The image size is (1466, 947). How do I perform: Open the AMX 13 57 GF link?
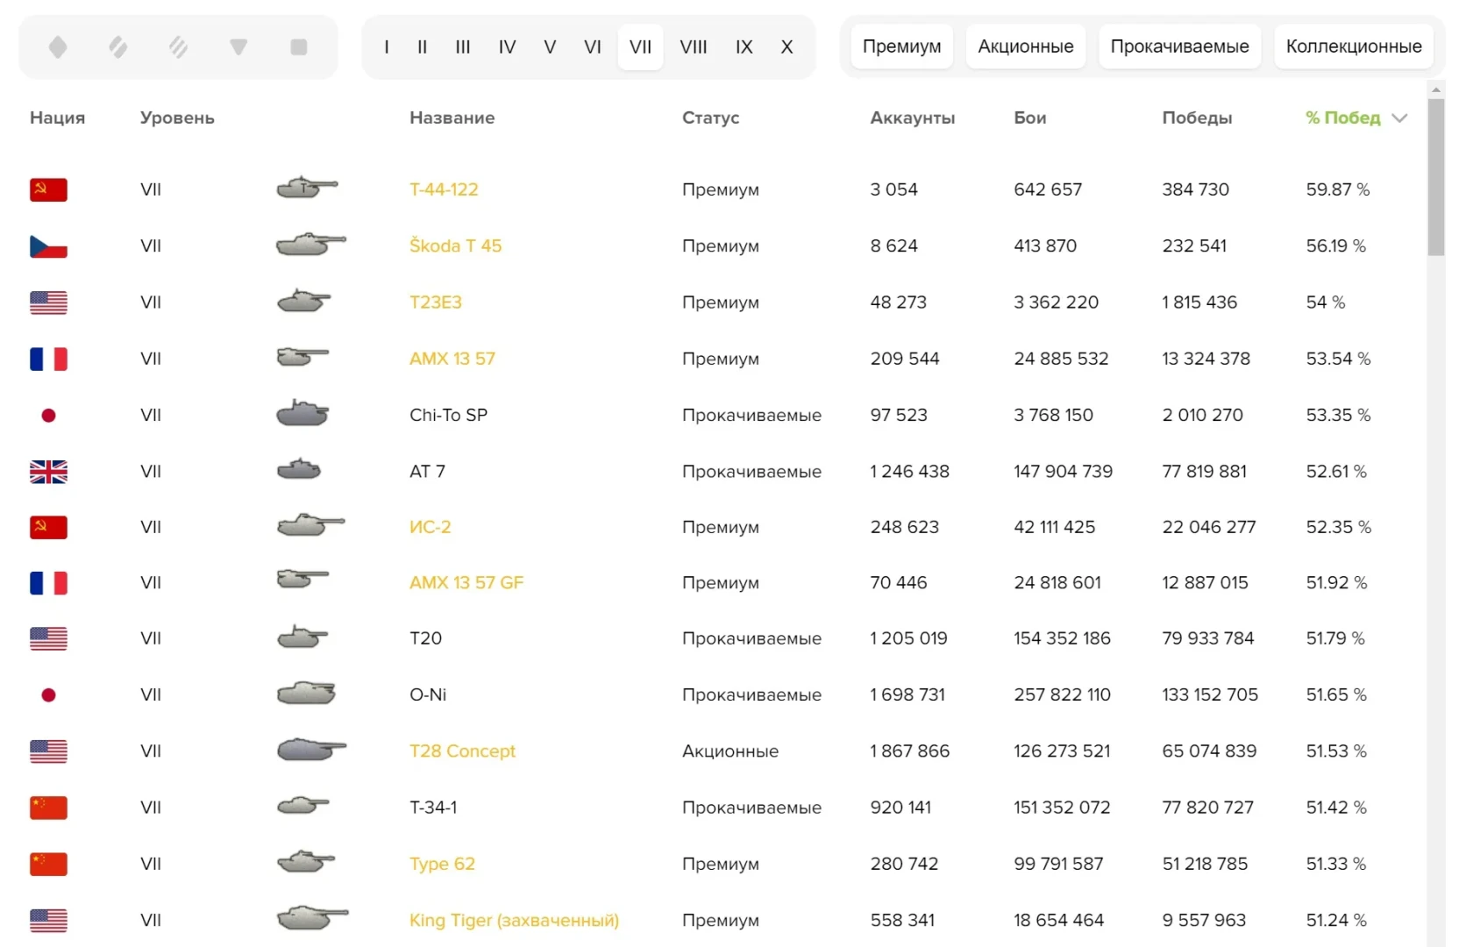[466, 582]
